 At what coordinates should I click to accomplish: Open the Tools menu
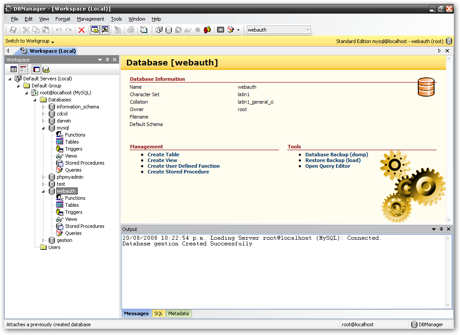click(116, 19)
